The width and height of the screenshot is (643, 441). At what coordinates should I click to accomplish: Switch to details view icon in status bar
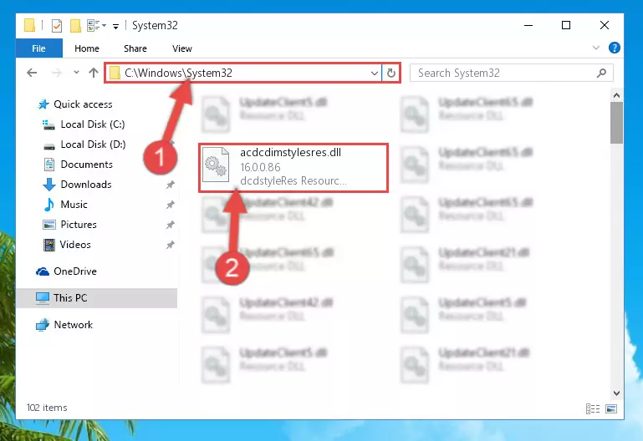593,408
